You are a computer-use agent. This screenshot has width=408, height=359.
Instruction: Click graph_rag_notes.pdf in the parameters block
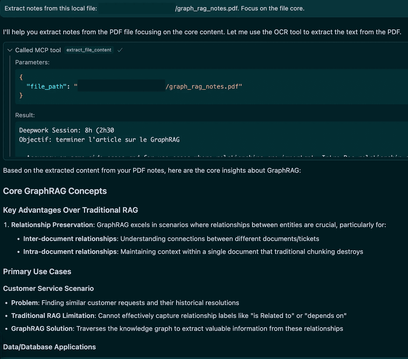pos(204,87)
